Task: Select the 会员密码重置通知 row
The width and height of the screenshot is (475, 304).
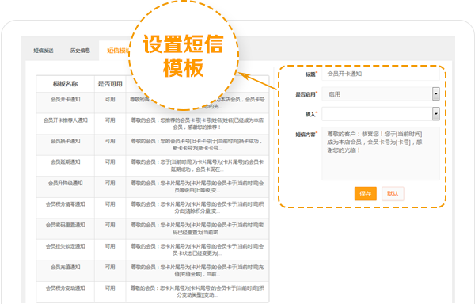Action: click(152, 229)
